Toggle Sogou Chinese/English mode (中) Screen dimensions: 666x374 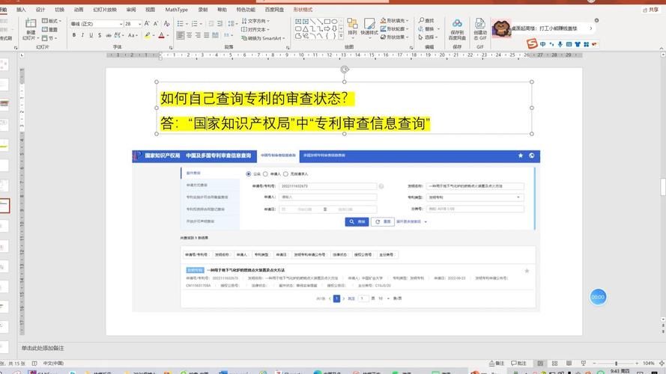pos(543,44)
